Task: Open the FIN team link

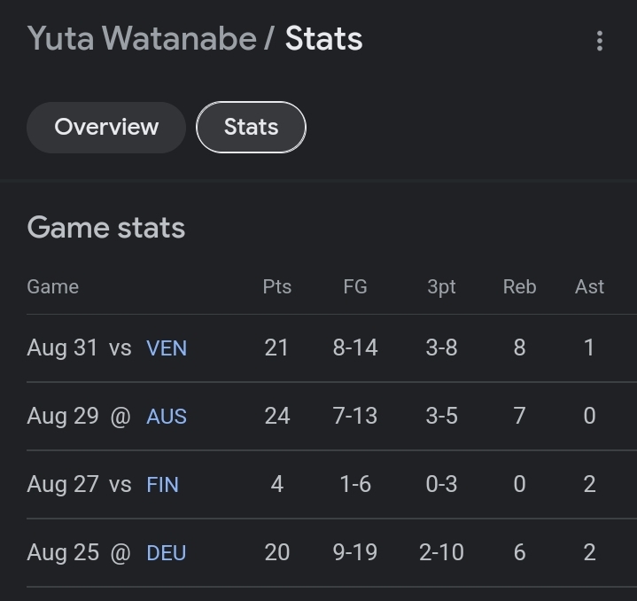Action: [162, 485]
